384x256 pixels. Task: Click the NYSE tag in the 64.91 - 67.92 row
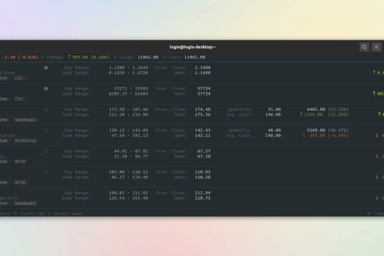[x=20, y=161]
